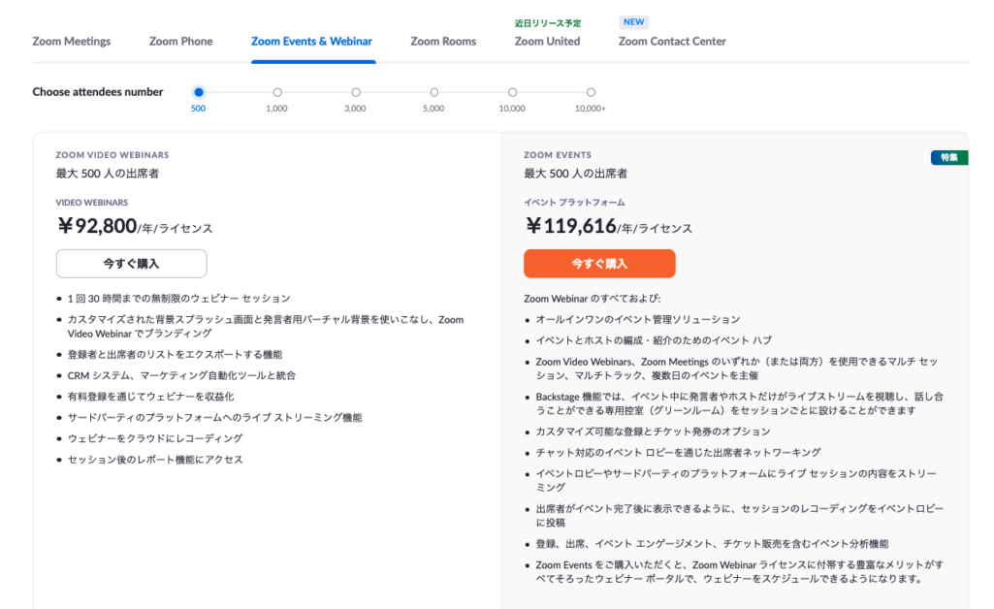Viewport: 994px width, 609px height.
Task: Switch to the Zoom Meetings tab
Action: (x=72, y=42)
